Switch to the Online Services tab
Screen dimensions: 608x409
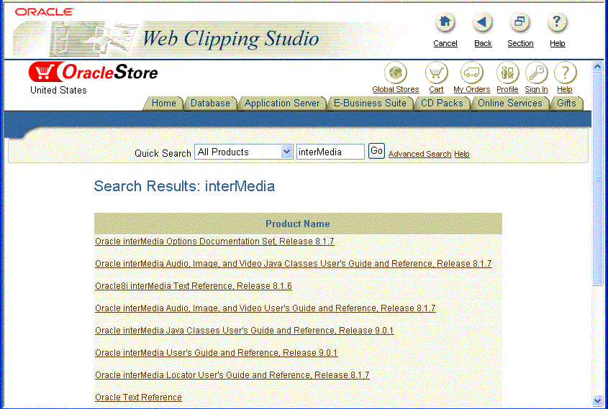tap(510, 104)
